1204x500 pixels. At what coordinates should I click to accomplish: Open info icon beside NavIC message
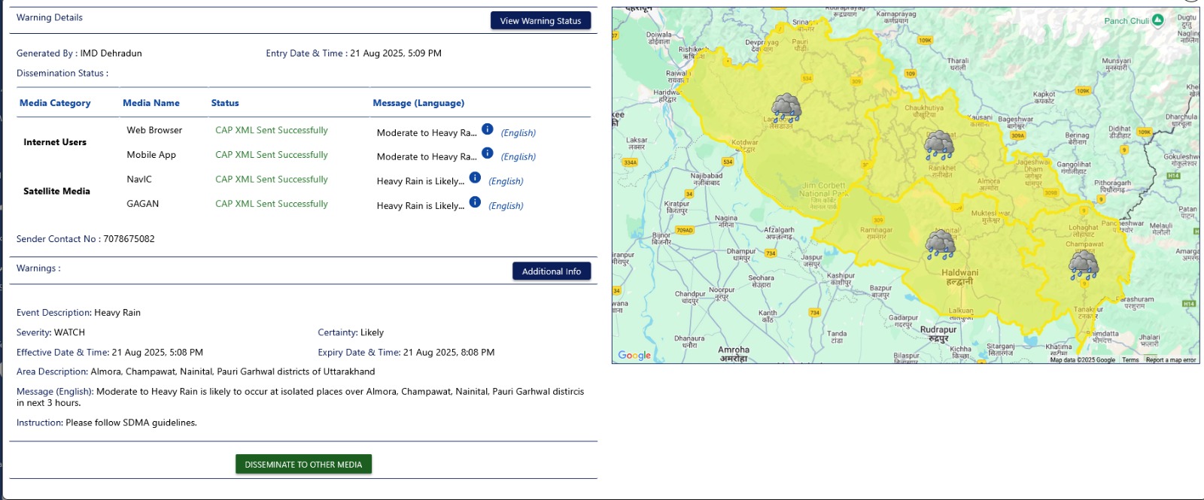(x=475, y=178)
